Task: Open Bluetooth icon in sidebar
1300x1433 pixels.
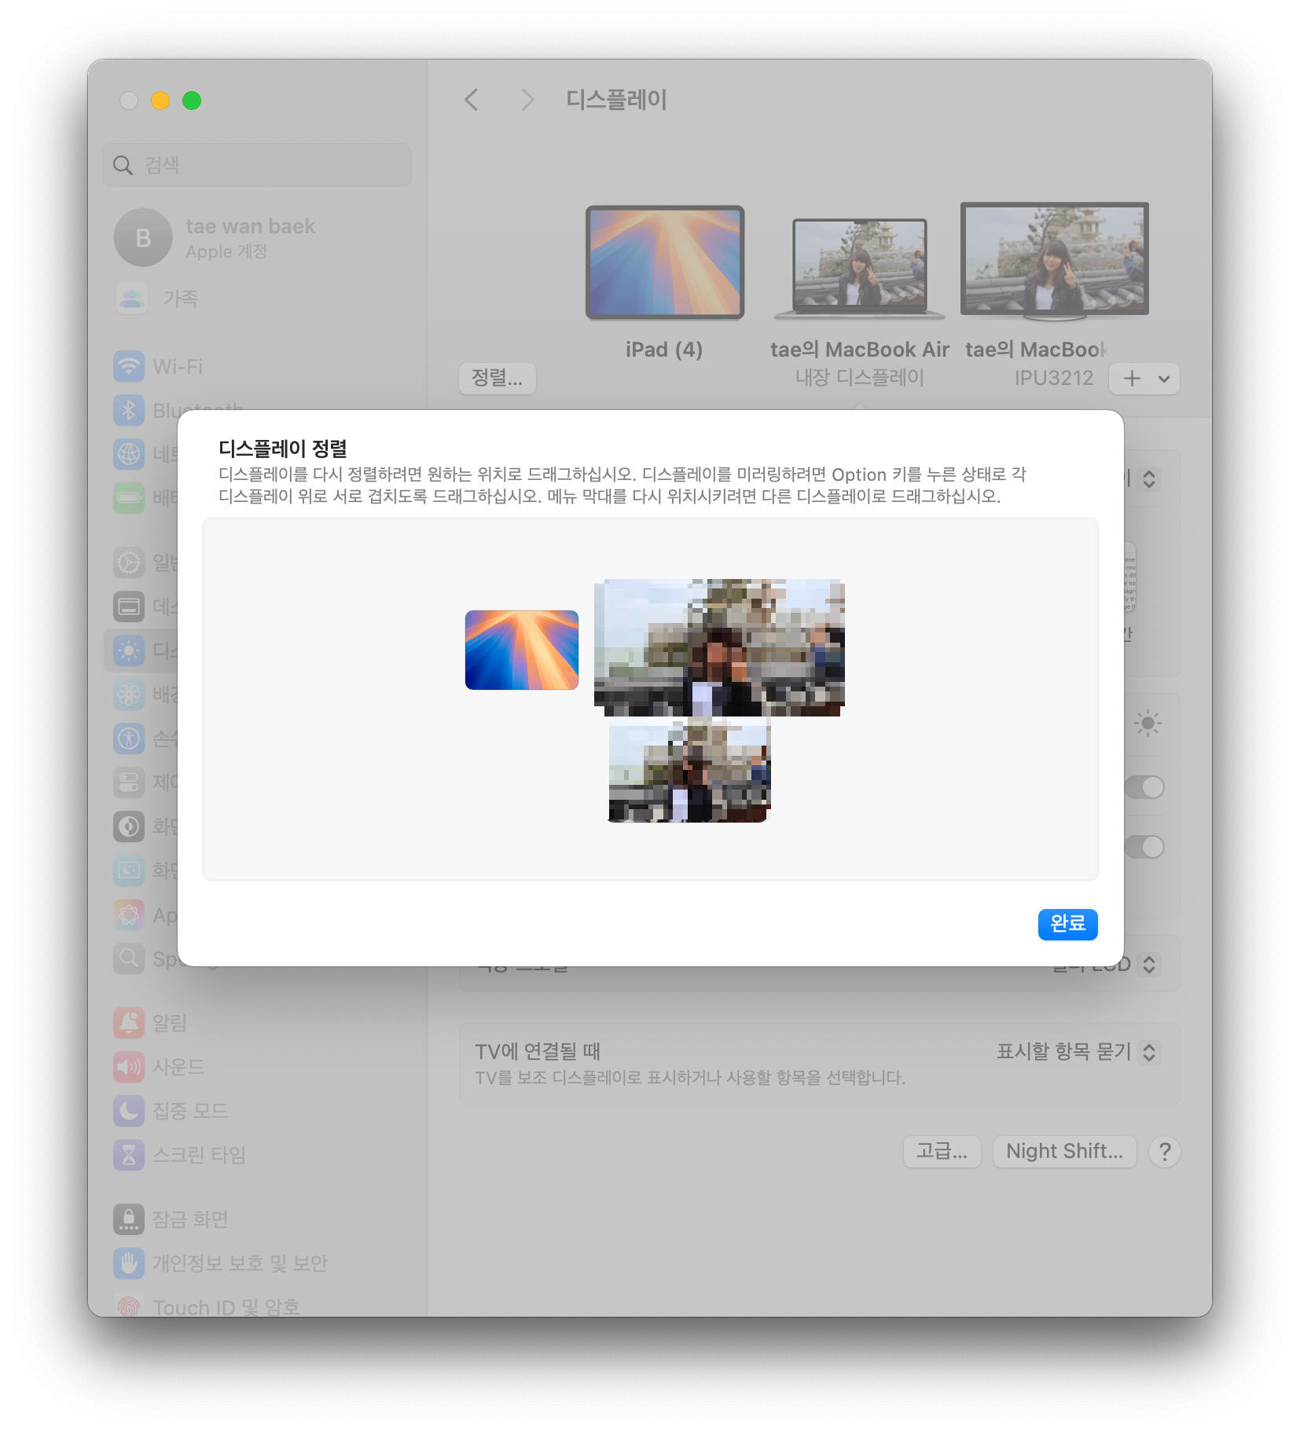Action: click(x=129, y=409)
